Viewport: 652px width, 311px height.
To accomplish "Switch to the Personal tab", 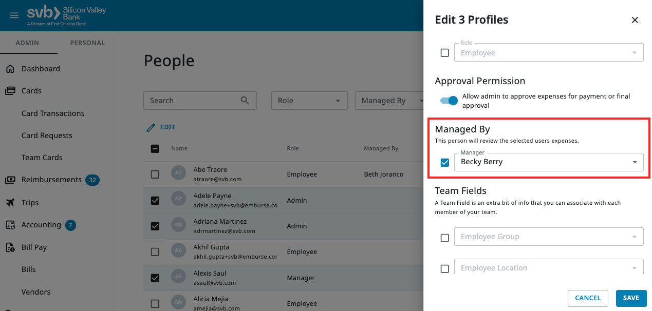I will [x=87, y=43].
